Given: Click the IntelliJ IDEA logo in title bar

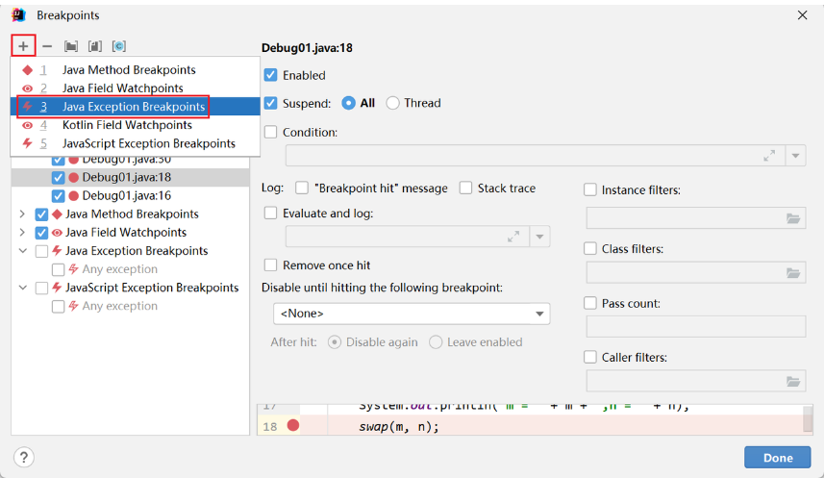Looking at the screenshot, I should (19, 14).
